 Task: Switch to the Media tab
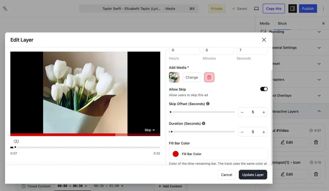point(264,23)
